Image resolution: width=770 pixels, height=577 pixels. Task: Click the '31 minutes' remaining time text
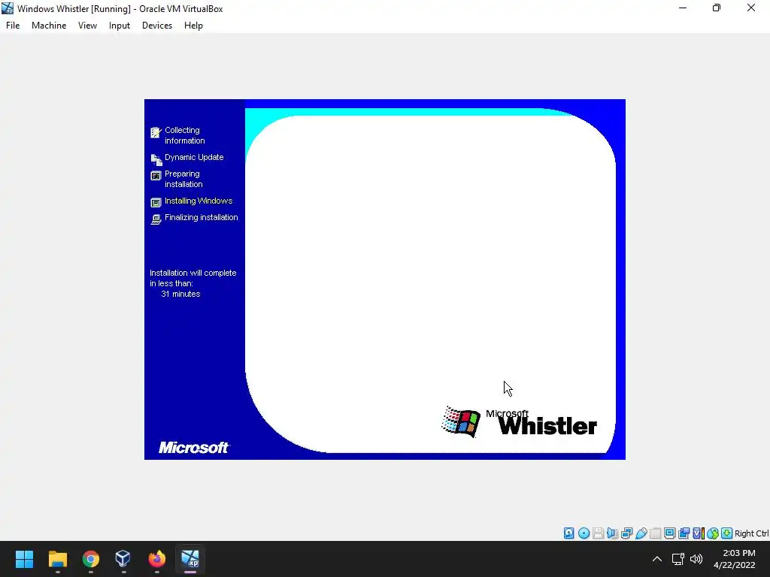tap(180, 294)
